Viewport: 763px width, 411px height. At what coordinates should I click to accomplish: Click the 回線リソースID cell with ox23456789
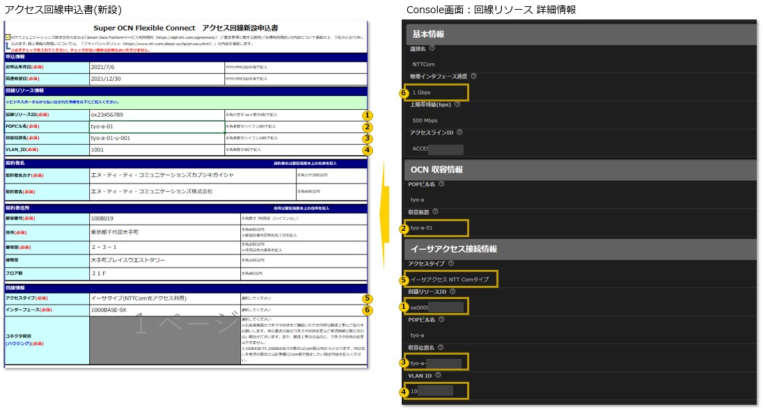coord(156,115)
